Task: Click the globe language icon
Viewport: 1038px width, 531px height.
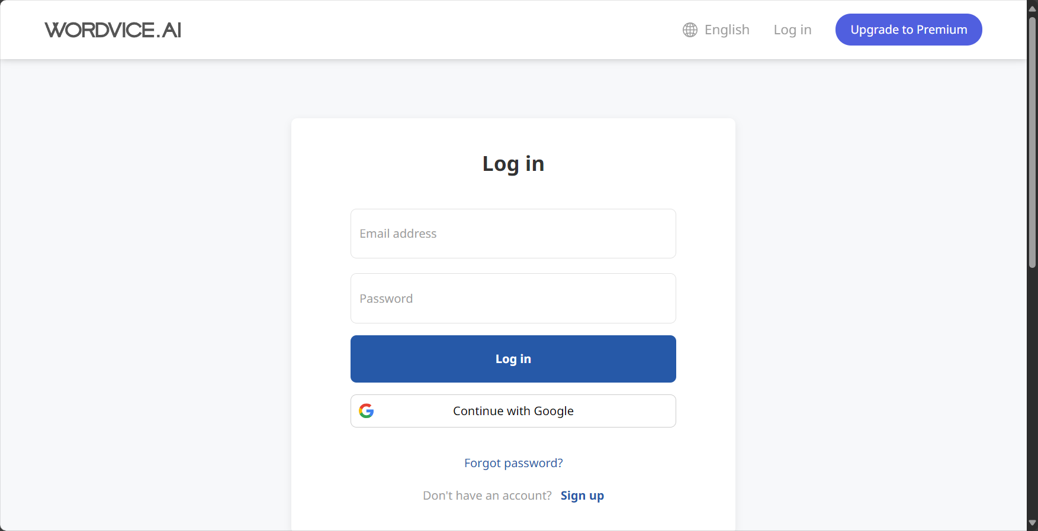Action: [690, 30]
